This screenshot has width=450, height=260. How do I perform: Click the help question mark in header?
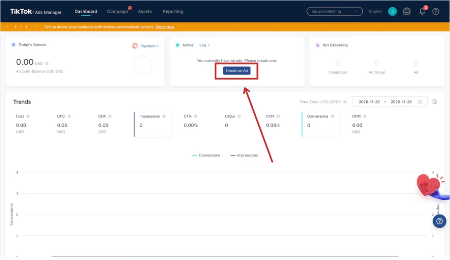(436, 12)
